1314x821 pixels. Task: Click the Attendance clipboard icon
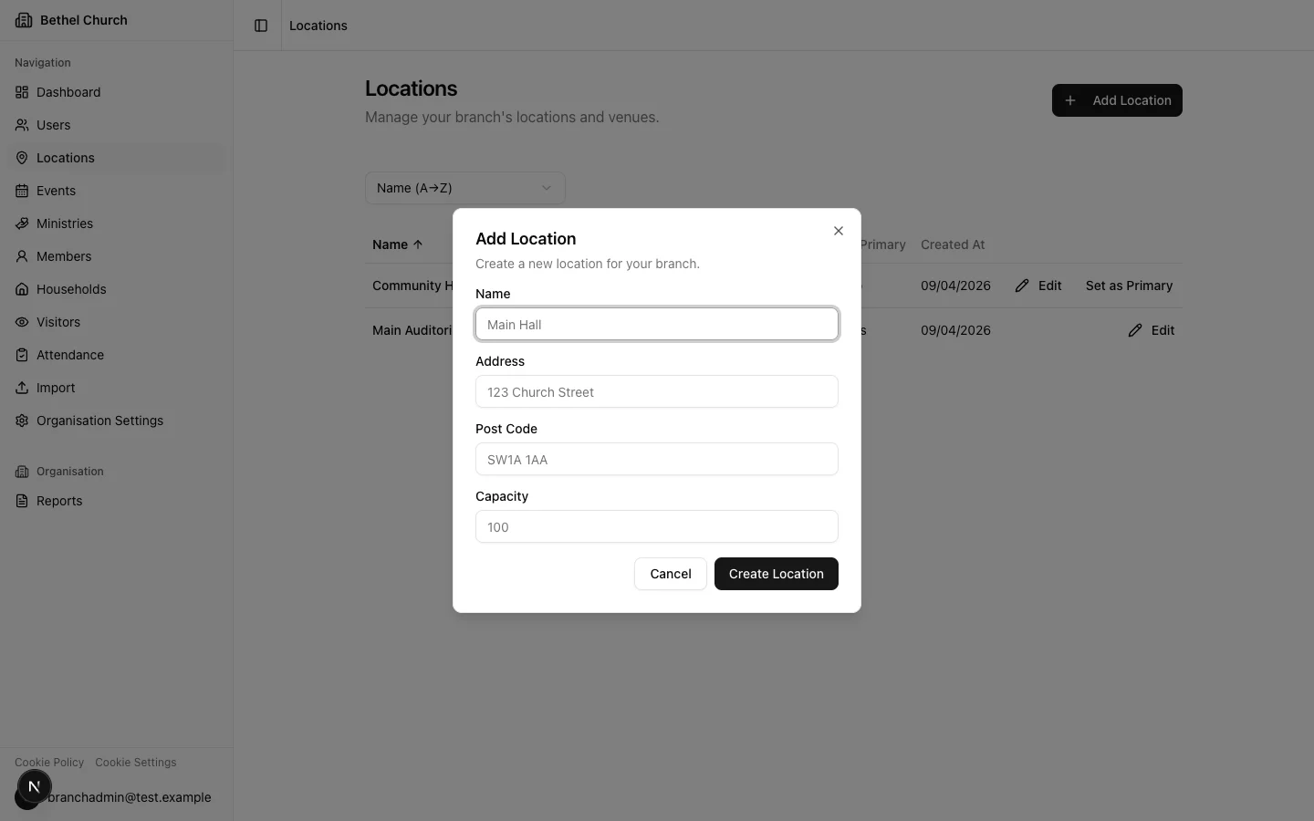[22, 355]
